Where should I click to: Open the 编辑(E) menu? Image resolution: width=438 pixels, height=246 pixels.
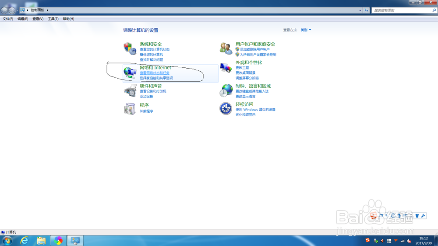[23, 19]
